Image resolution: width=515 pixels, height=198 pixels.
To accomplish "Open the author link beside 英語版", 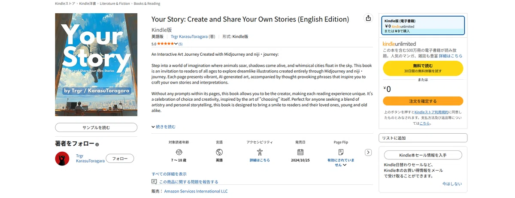I will (189, 37).
